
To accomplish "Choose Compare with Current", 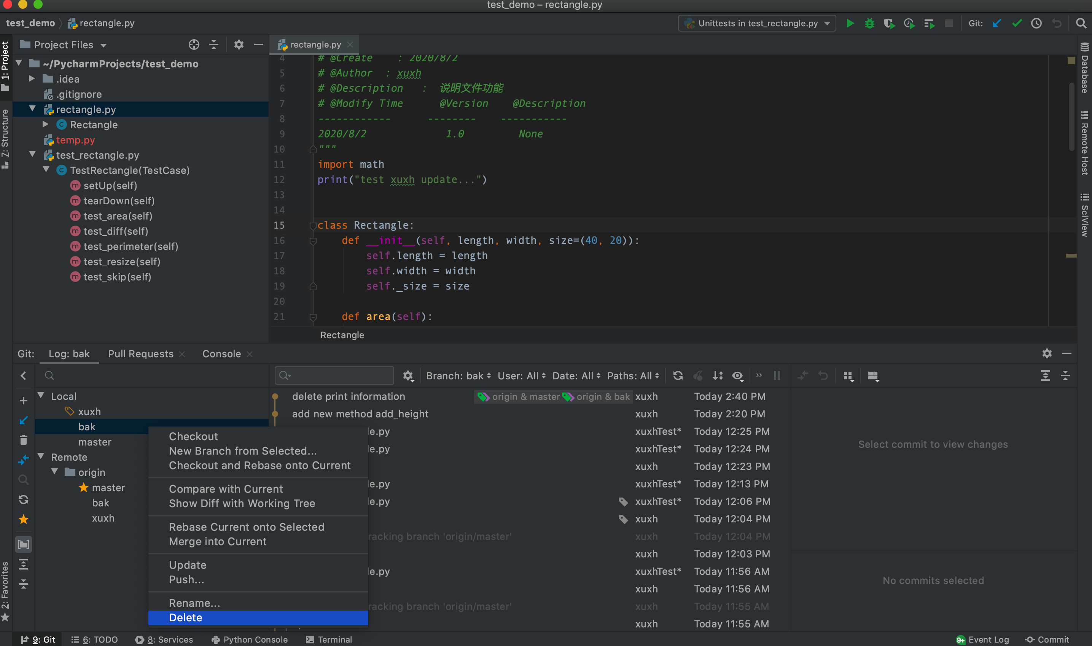I will [258, 489].
